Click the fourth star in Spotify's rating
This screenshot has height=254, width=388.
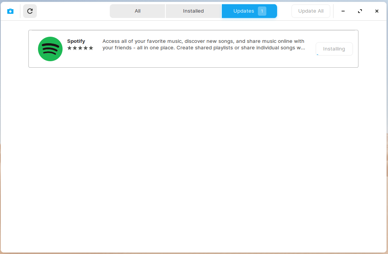click(x=86, y=48)
